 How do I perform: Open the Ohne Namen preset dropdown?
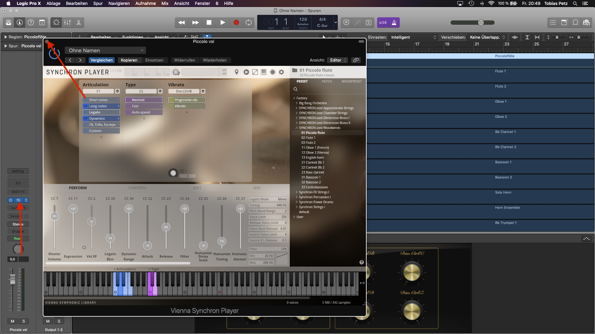pos(105,50)
